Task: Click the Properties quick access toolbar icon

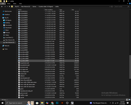Action: [x=4, y=1]
